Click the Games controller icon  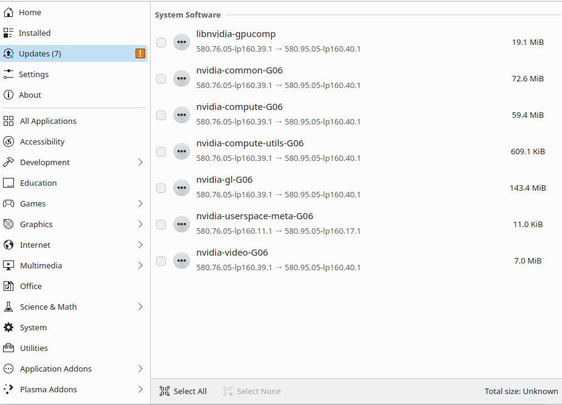coord(9,203)
